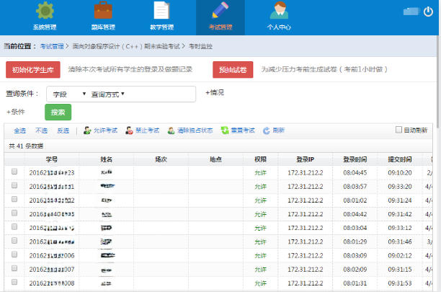Open 个人中心 user icon

point(277,12)
